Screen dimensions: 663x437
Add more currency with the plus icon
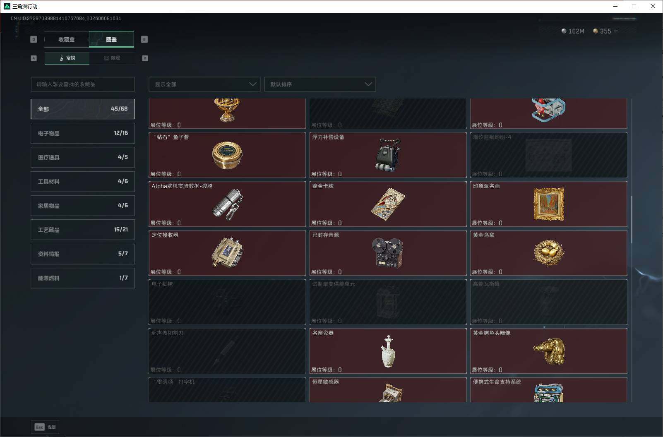[616, 31]
